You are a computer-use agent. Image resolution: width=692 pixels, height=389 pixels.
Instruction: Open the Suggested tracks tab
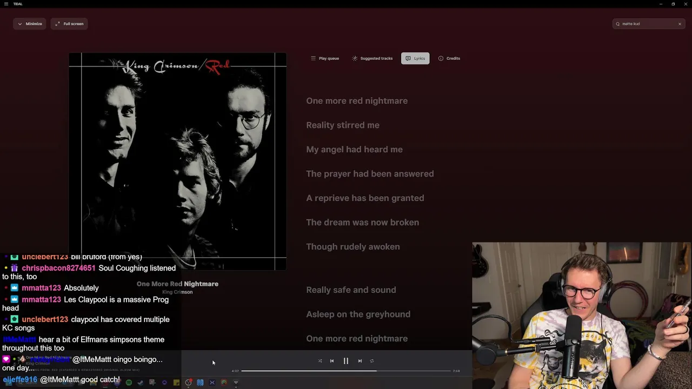[x=372, y=58]
